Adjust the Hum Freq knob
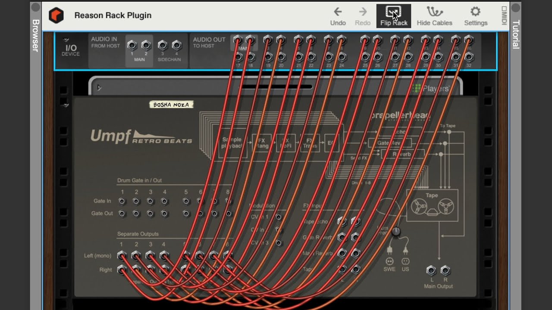This screenshot has height=310, width=552. [x=396, y=232]
